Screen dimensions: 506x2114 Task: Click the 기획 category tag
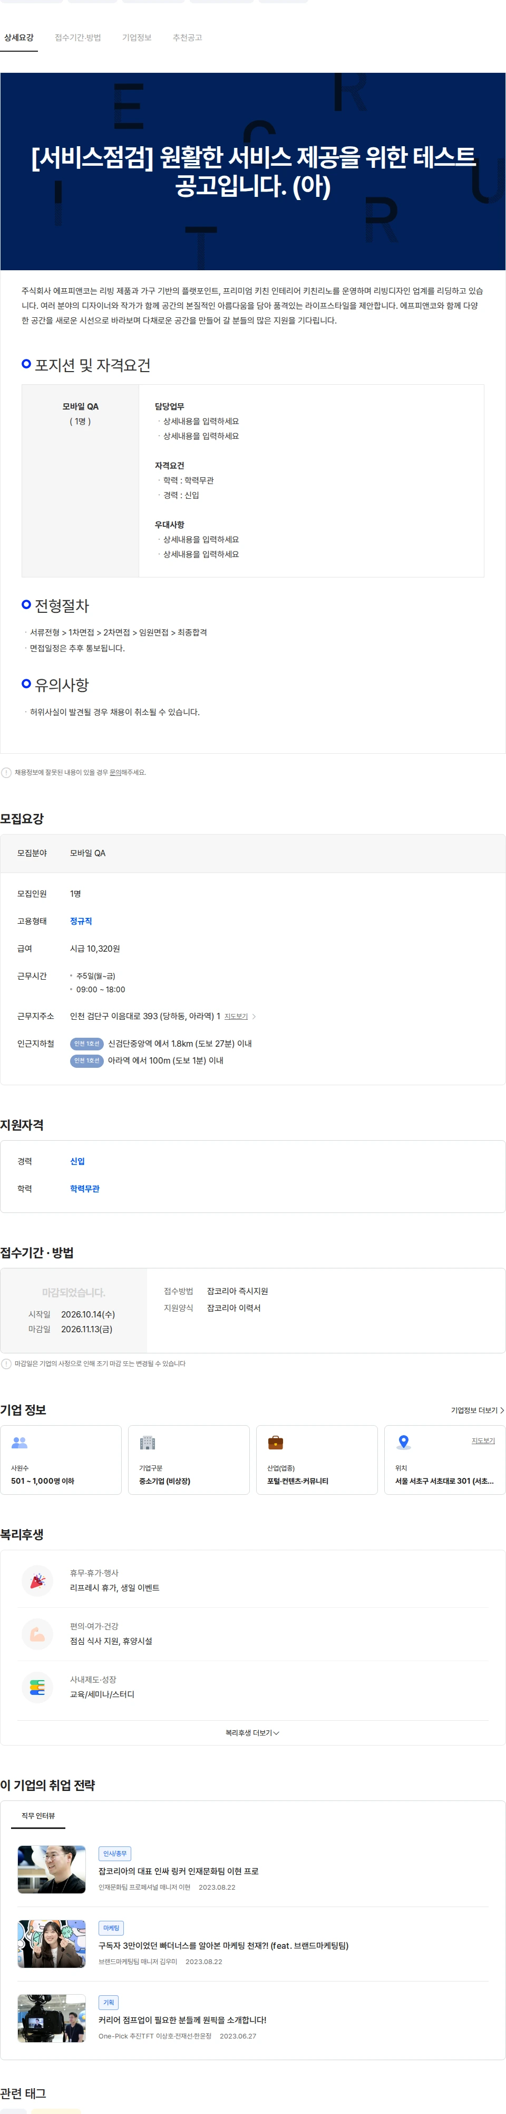pos(108,2003)
